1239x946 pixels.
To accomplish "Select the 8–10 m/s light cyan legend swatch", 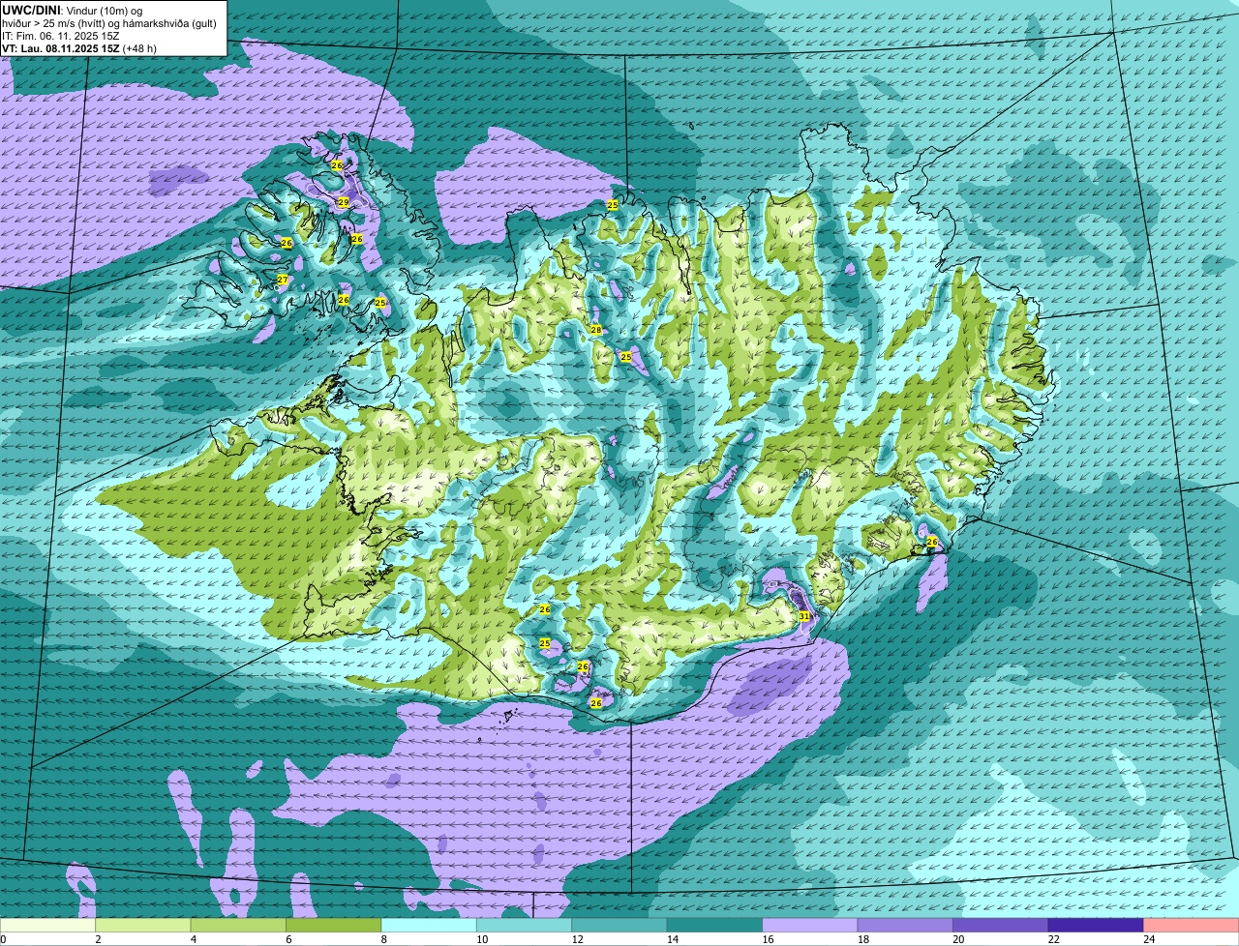I will click(x=430, y=926).
